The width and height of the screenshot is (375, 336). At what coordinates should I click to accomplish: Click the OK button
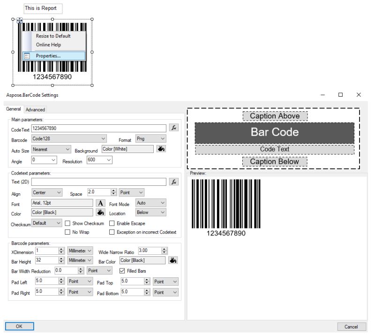click(19, 326)
